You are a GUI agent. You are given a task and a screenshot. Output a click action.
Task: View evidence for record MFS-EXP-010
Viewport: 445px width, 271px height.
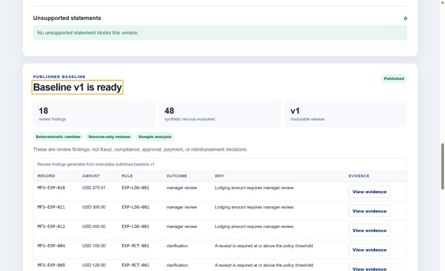coord(369,192)
